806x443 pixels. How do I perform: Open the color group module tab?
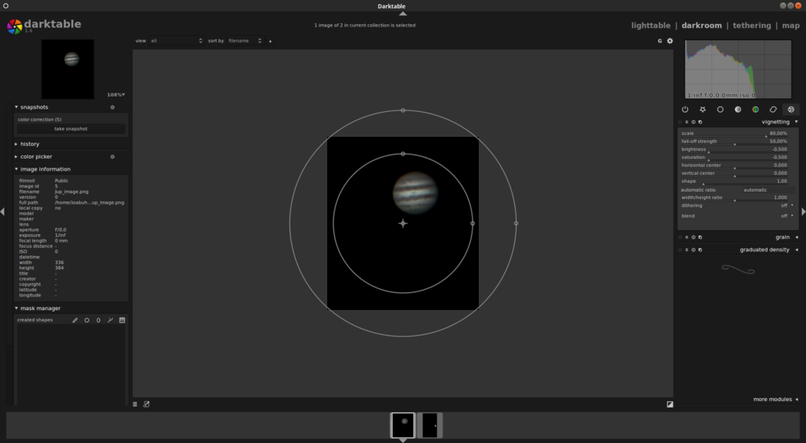755,109
